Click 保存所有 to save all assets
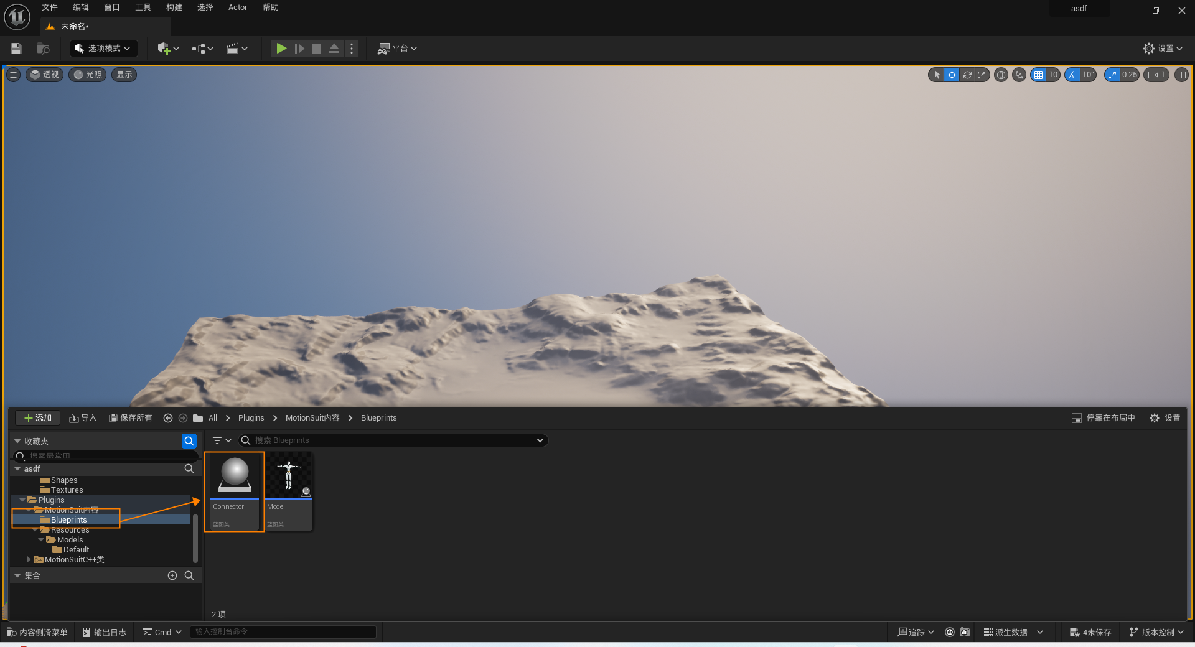 pos(131,418)
